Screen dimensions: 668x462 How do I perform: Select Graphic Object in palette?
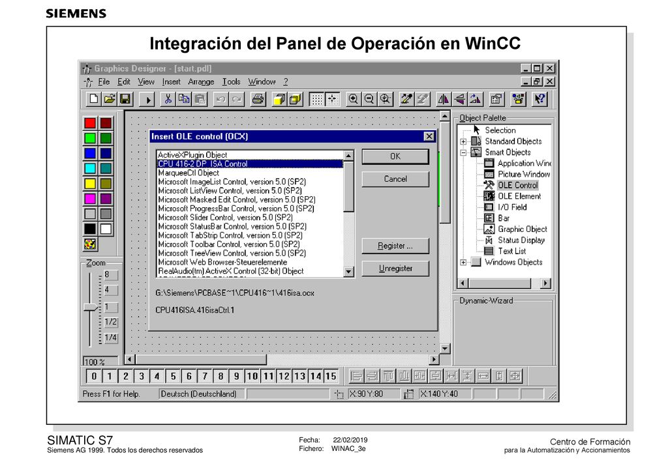click(523, 229)
